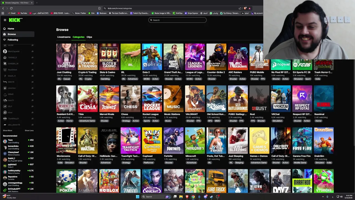
Task: Open the Roblox category card
Action: 109,181
